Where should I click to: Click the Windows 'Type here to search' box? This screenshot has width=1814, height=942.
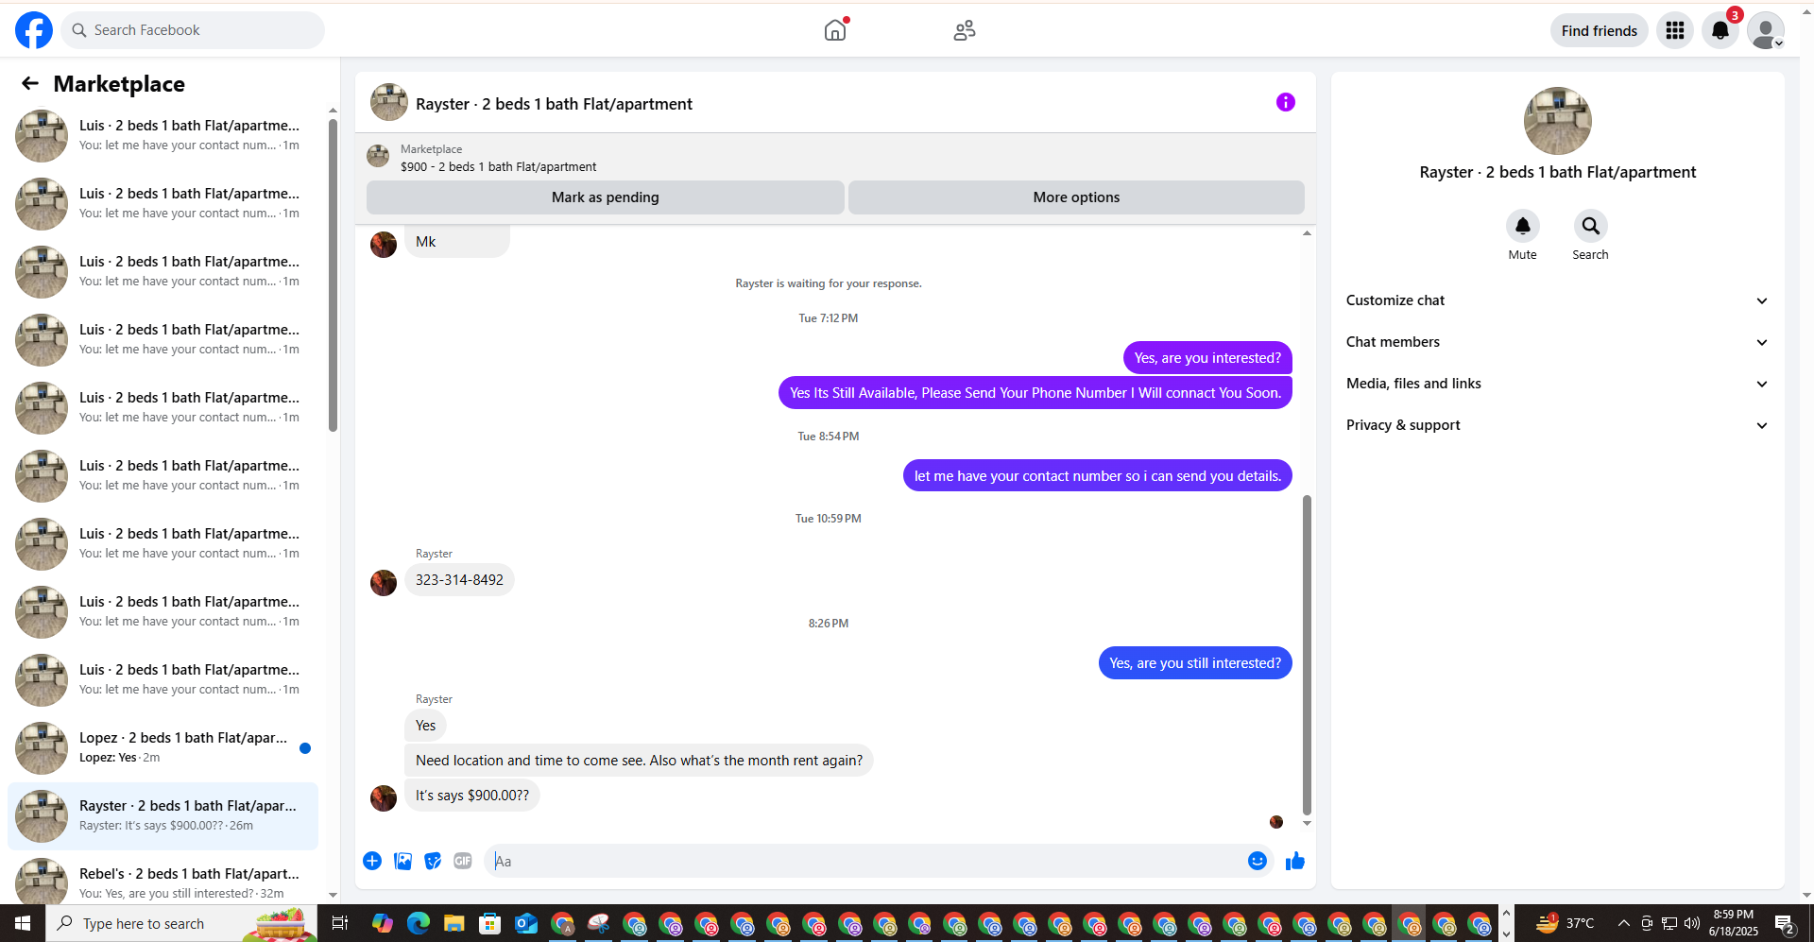[180, 923]
